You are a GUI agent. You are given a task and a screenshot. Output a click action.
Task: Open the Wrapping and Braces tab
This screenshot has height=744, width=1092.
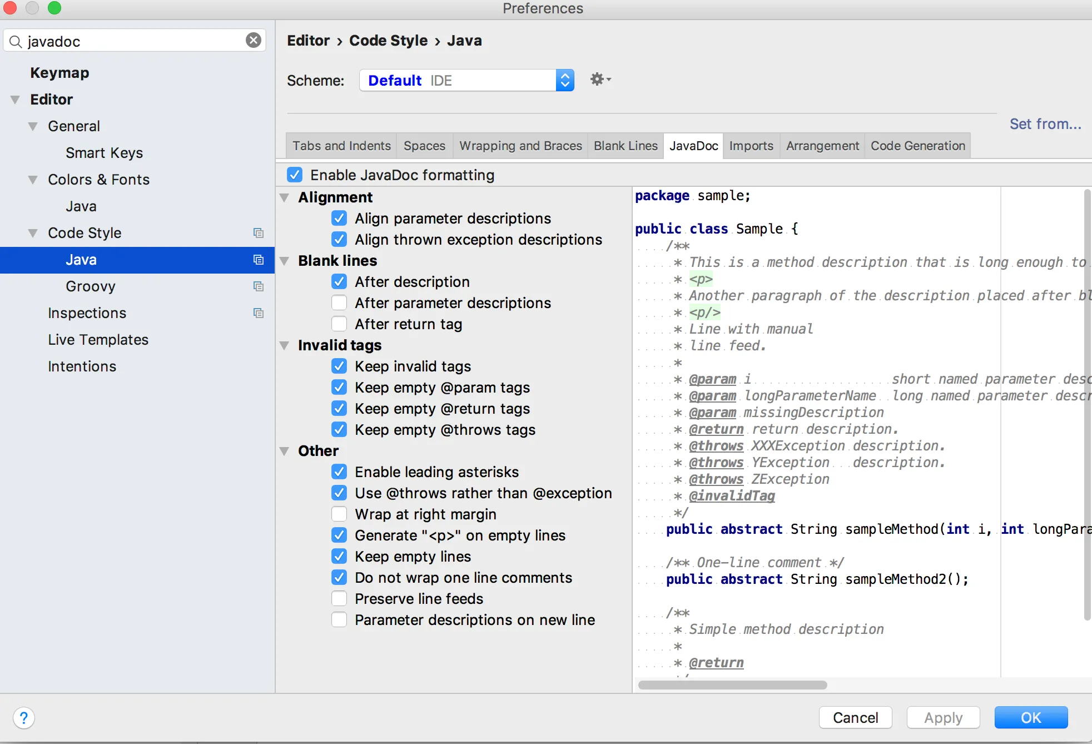click(x=520, y=146)
